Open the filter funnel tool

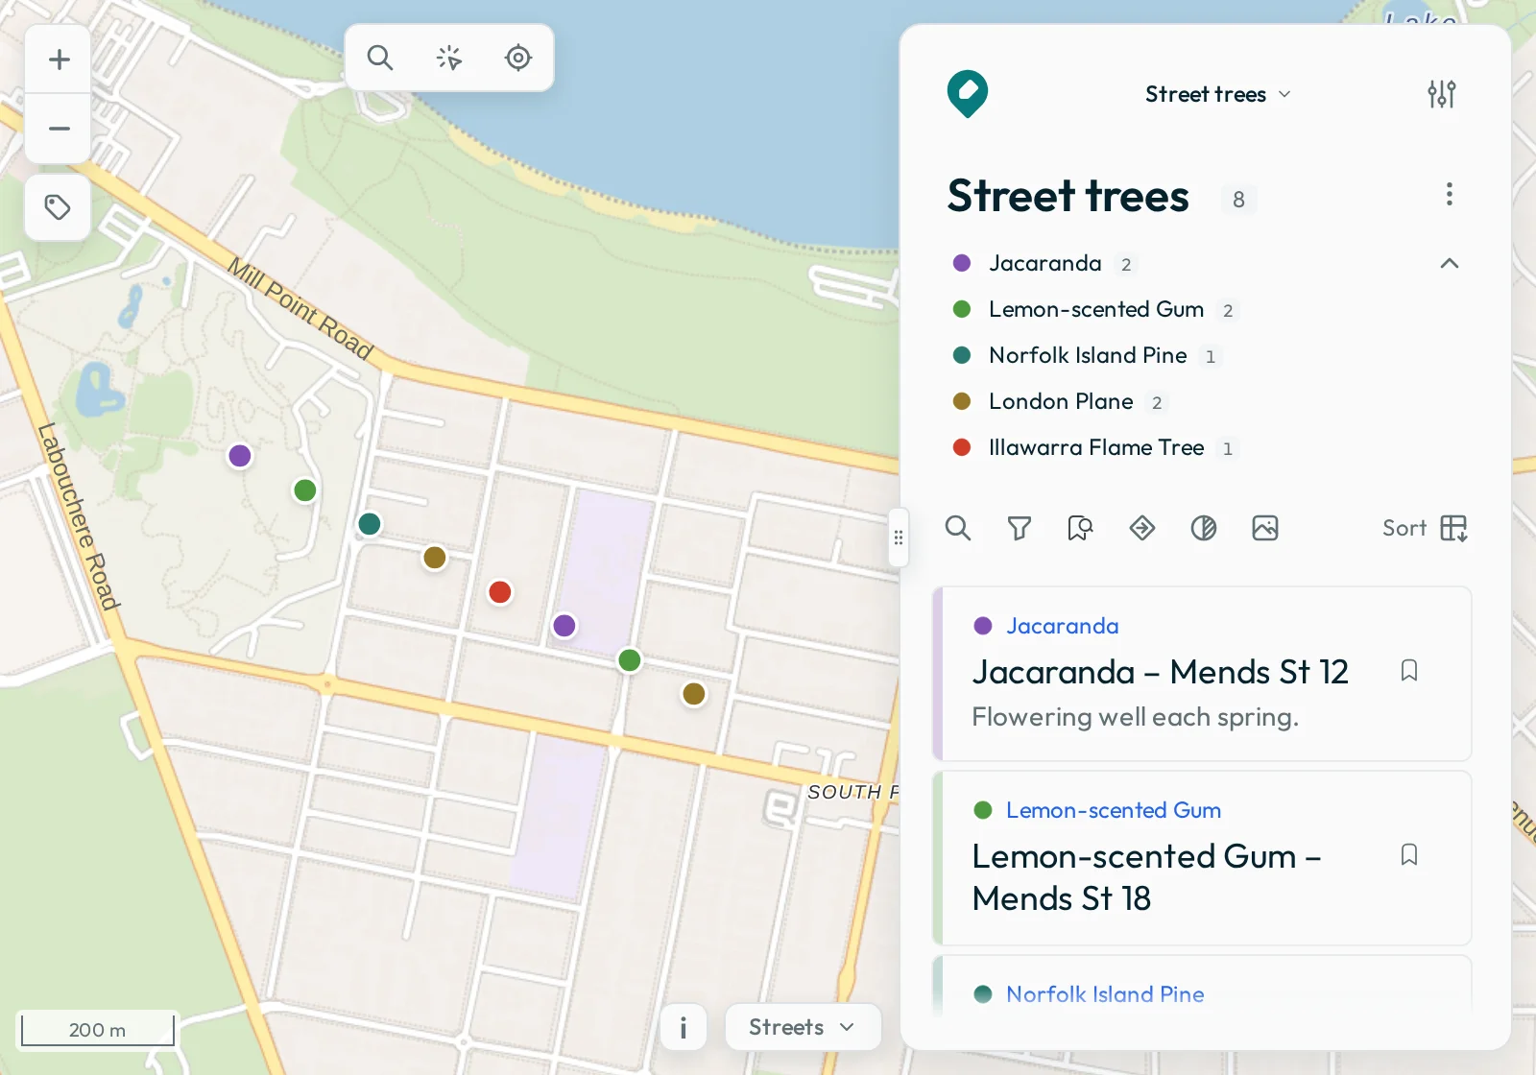pyautogui.click(x=1020, y=528)
